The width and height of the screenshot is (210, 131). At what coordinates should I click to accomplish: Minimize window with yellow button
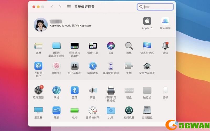point(38,7)
